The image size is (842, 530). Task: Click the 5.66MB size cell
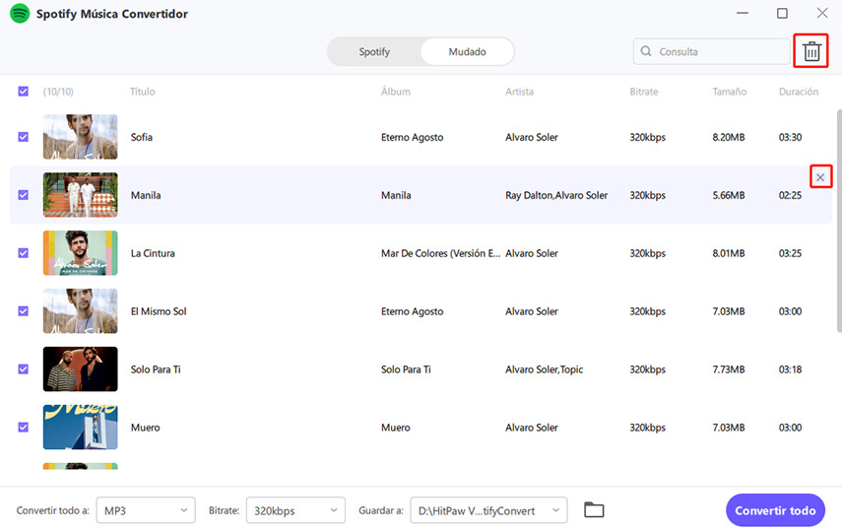point(729,195)
